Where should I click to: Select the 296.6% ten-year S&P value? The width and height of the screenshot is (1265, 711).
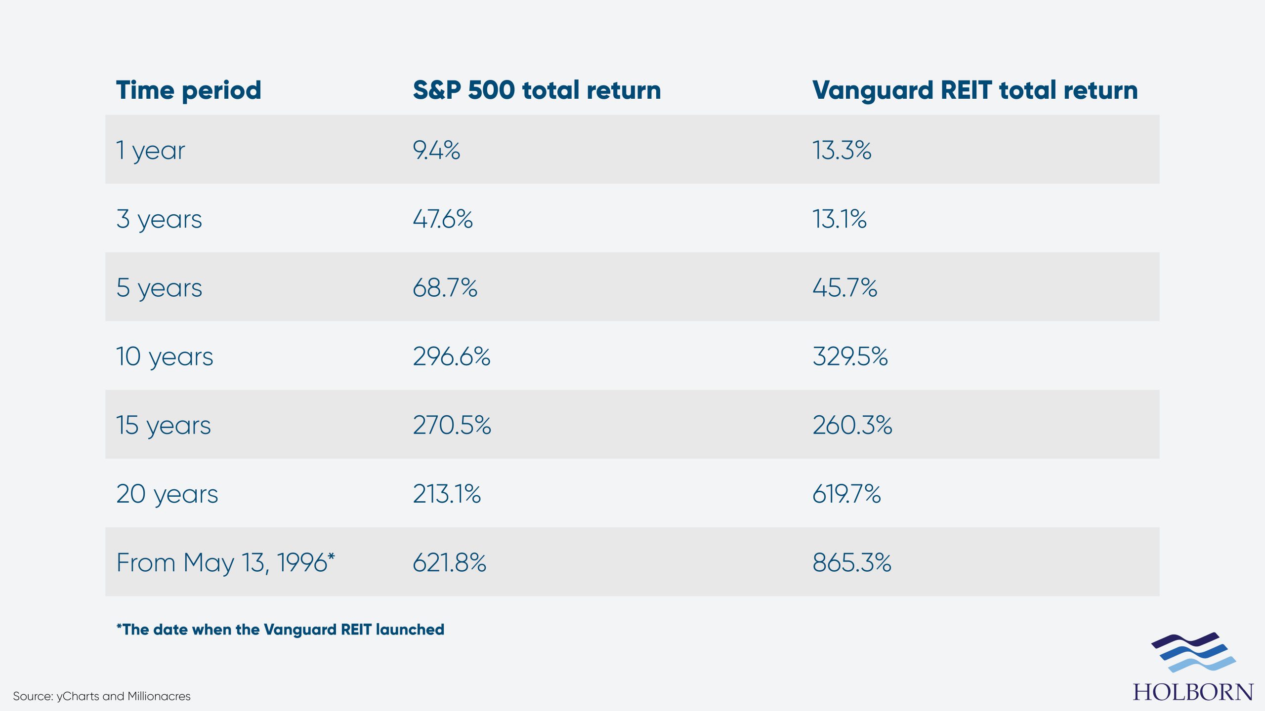(452, 356)
